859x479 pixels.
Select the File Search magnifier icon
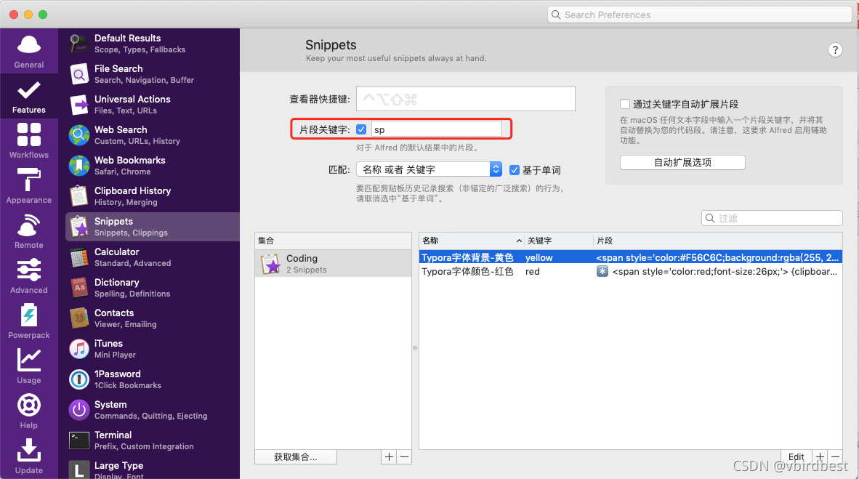tap(79, 74)
